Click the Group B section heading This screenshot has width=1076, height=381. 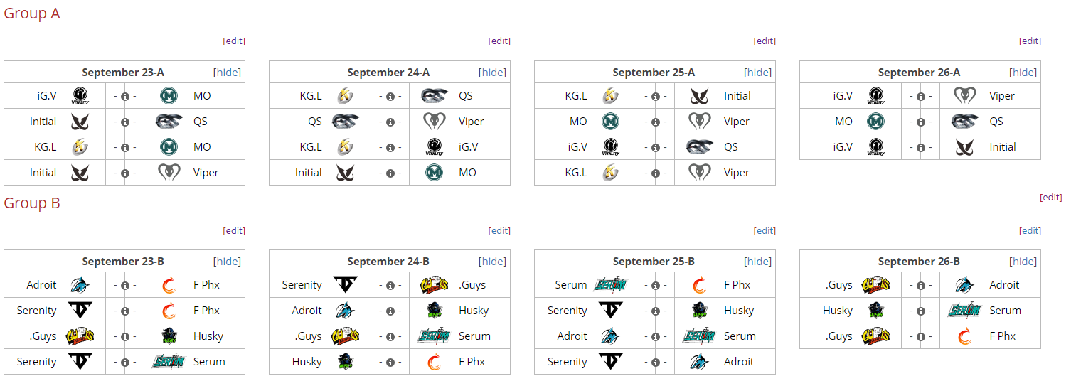(32, 203)
